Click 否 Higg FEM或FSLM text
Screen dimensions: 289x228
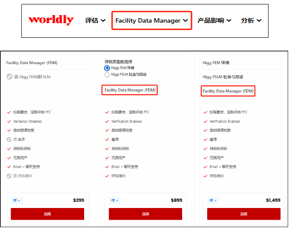pos(32,77)
